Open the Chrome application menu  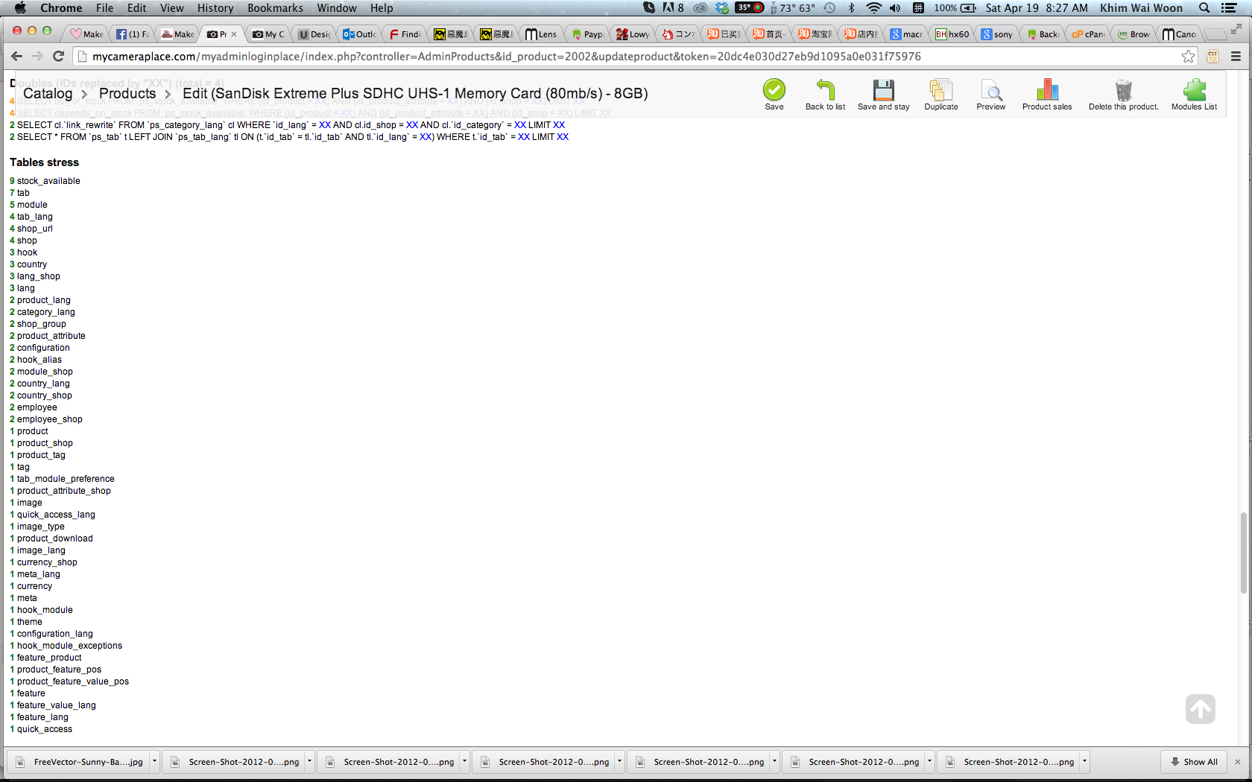coord(61,8)
